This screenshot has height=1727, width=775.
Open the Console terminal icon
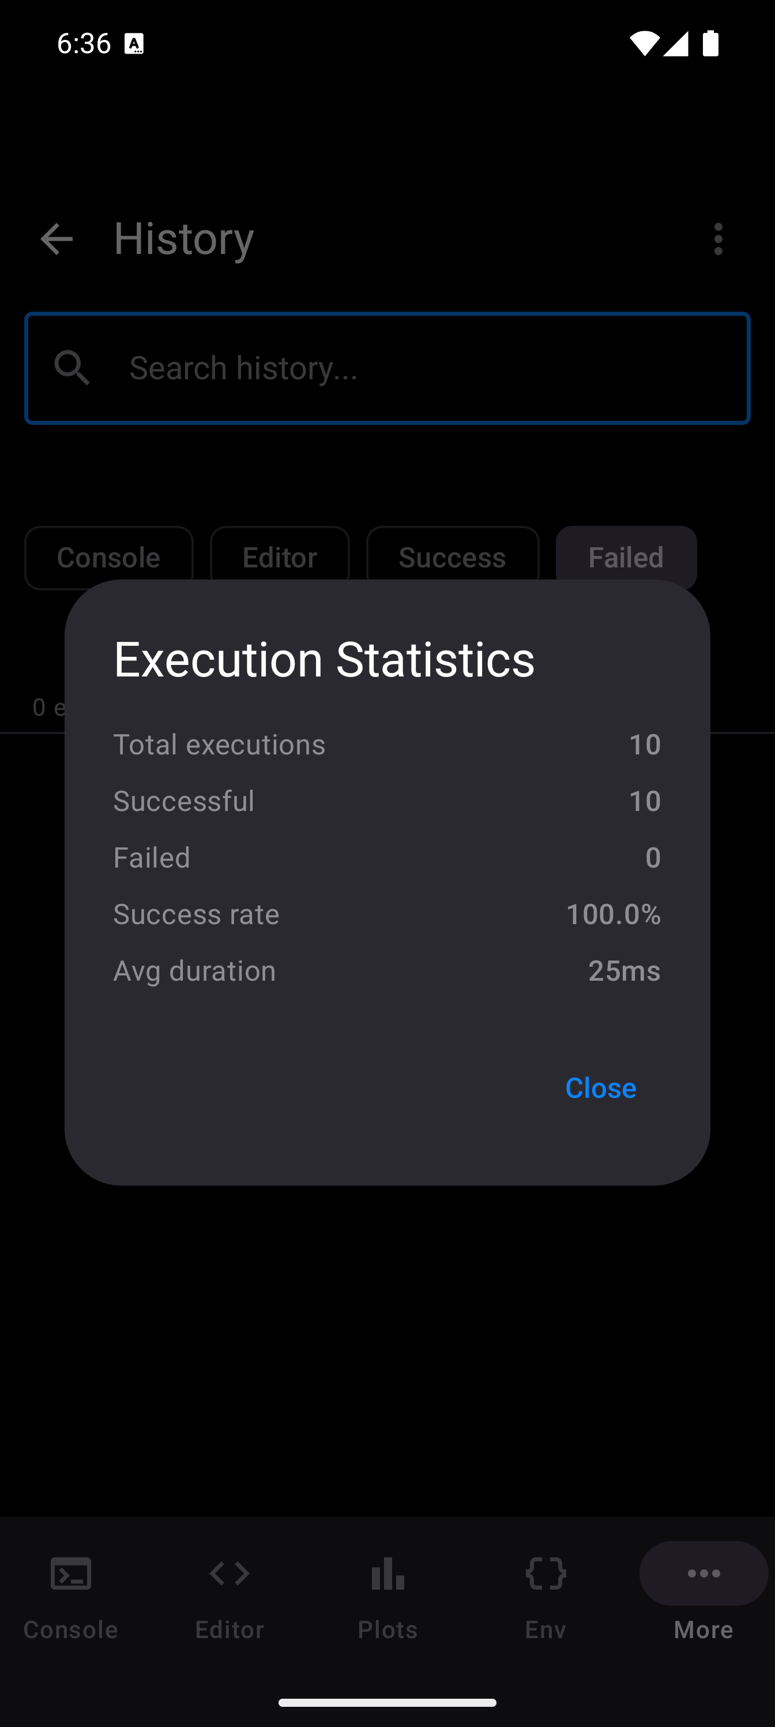point(71,1573)
